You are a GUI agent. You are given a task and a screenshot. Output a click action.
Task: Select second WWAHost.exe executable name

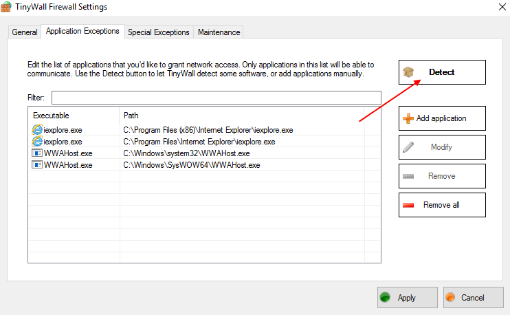(68, 165)
